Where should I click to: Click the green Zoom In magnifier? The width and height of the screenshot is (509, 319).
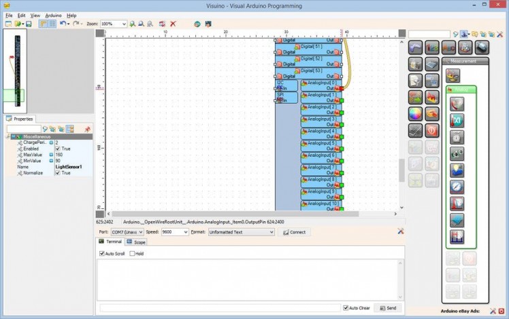(133, 24)
